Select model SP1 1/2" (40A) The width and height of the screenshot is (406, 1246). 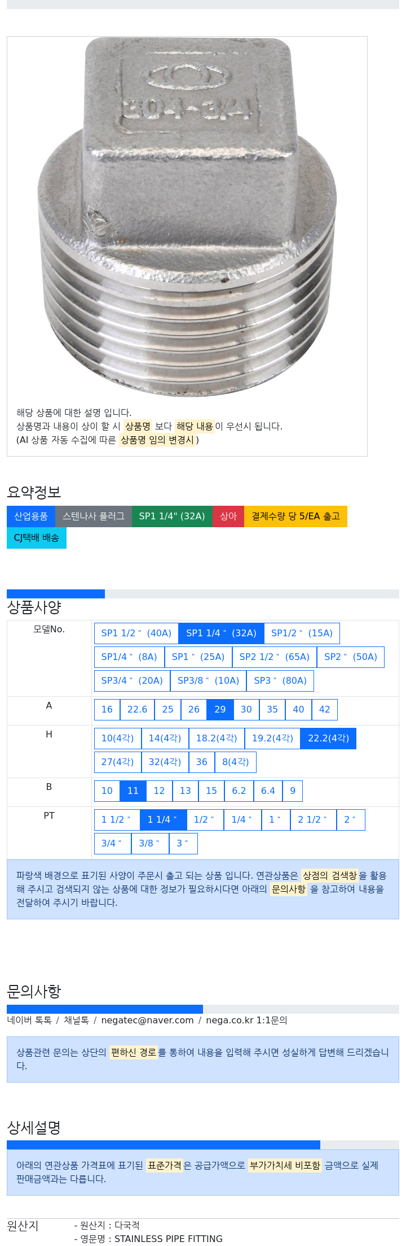pos(136,633)
